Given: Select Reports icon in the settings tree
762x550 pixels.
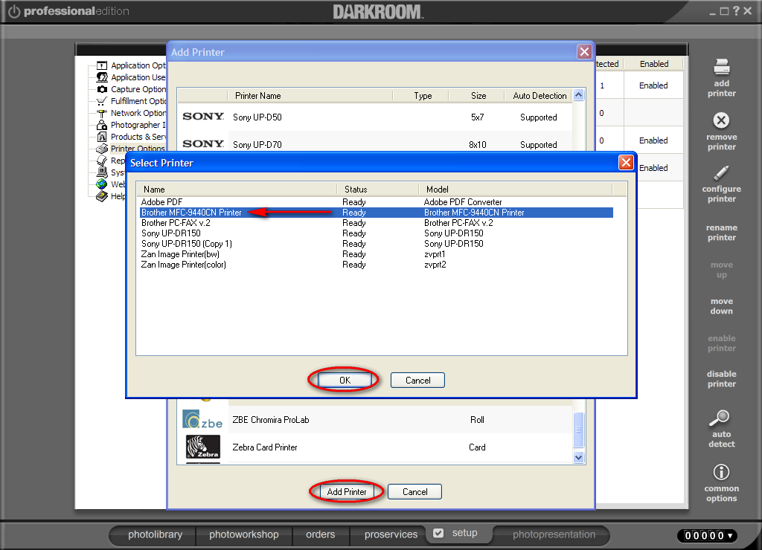Looking at the screenshot, I should click(101, 161).
